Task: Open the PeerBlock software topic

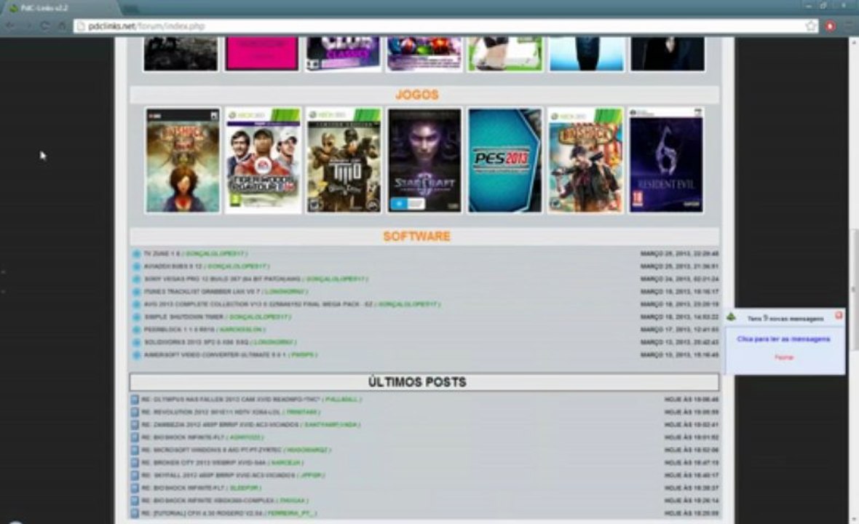Action: [179, 330]
